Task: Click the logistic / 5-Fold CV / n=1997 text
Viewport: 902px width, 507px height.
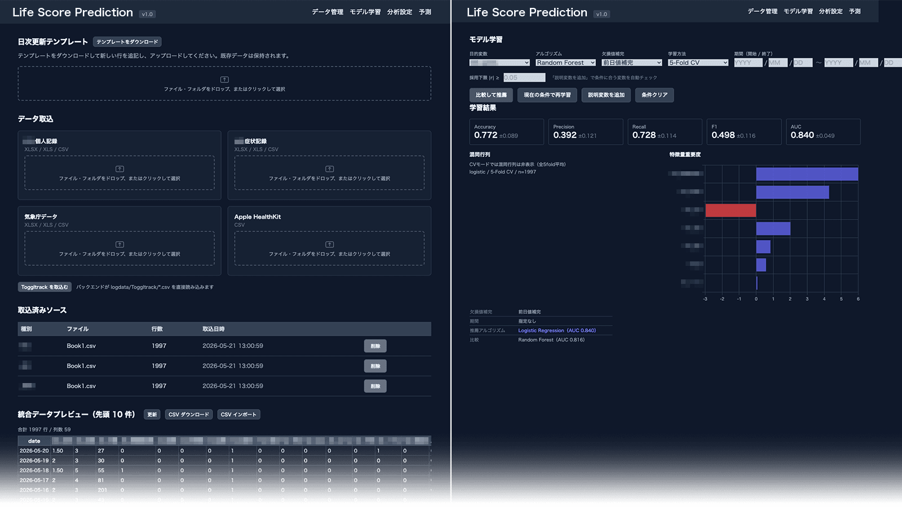Action: [x=503, y=172]
